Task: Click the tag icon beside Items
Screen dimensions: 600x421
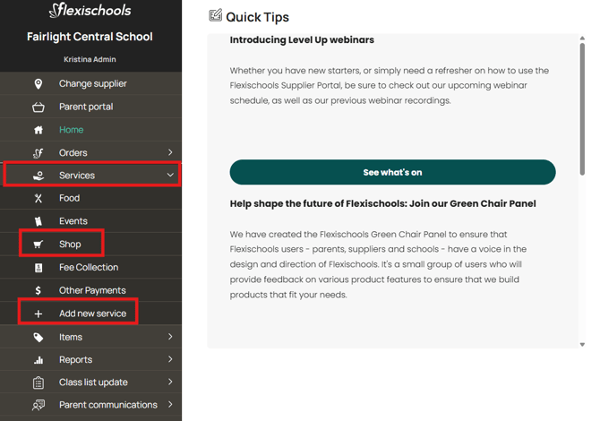Action: click(x=38, y=338)
